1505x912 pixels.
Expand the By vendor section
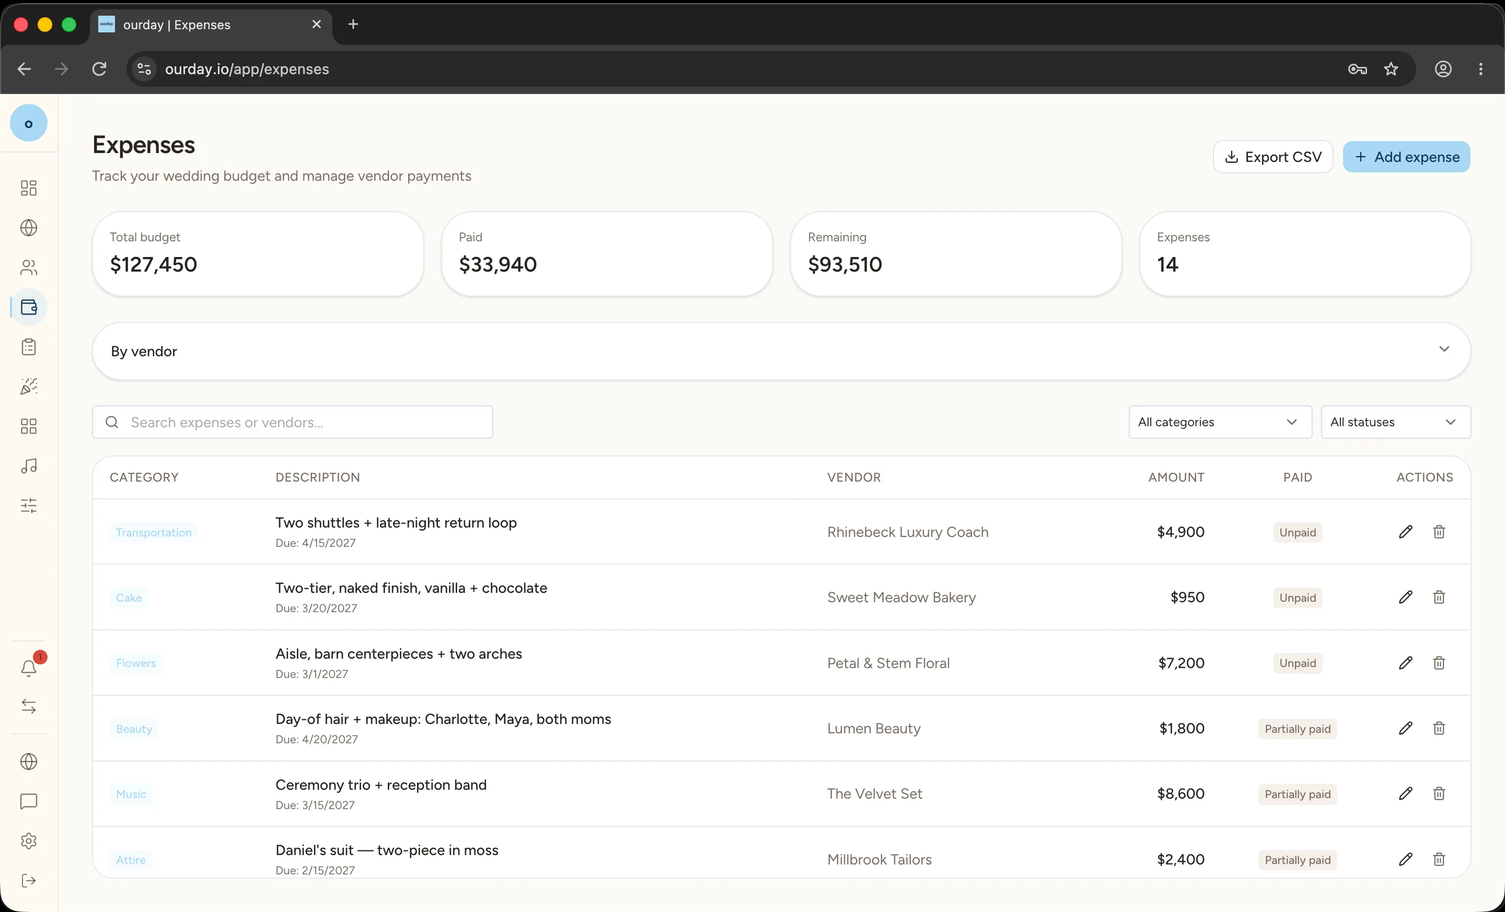pyautogui.click(x=781, y=351)
